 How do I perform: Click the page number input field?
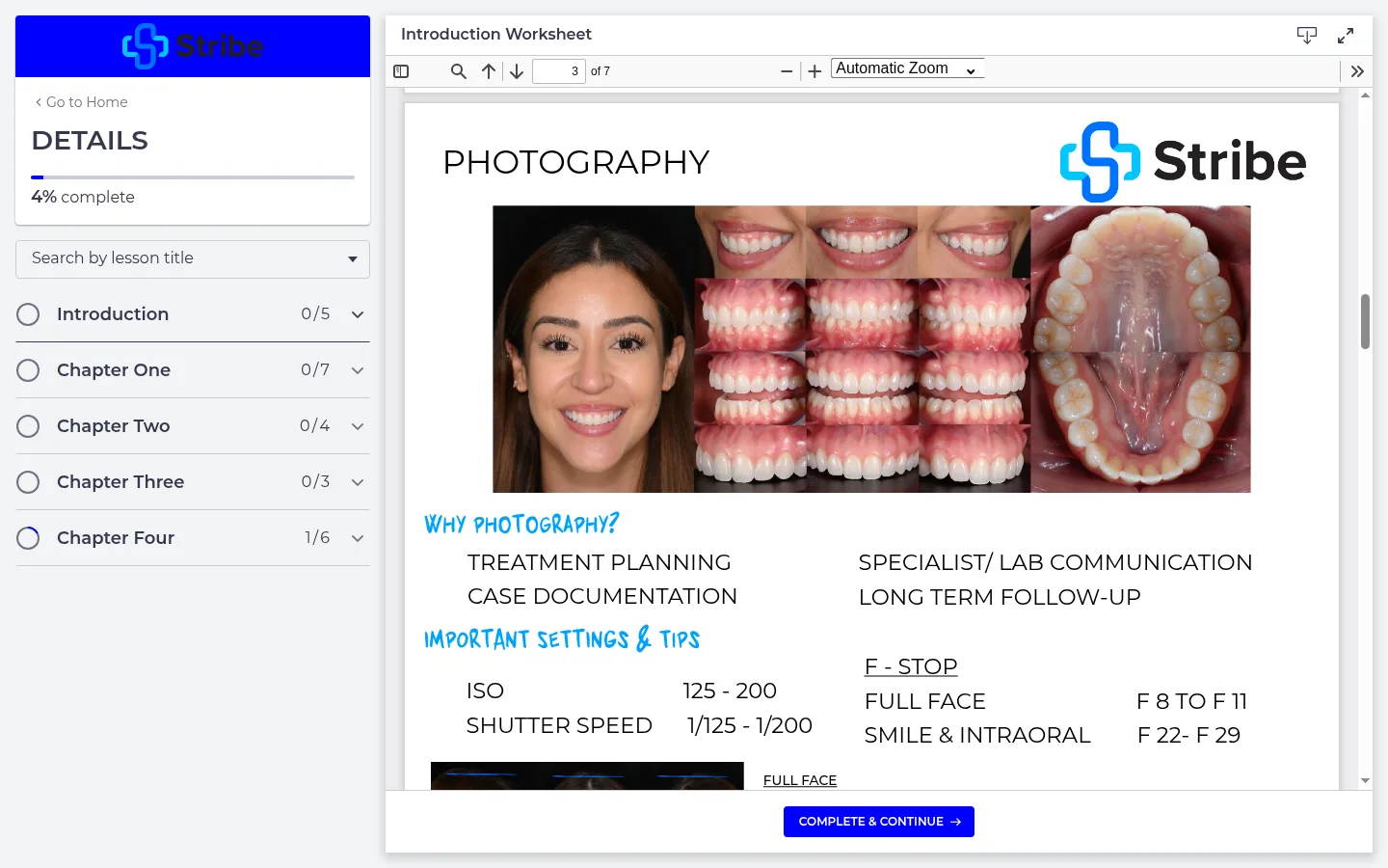click(559, 71)
